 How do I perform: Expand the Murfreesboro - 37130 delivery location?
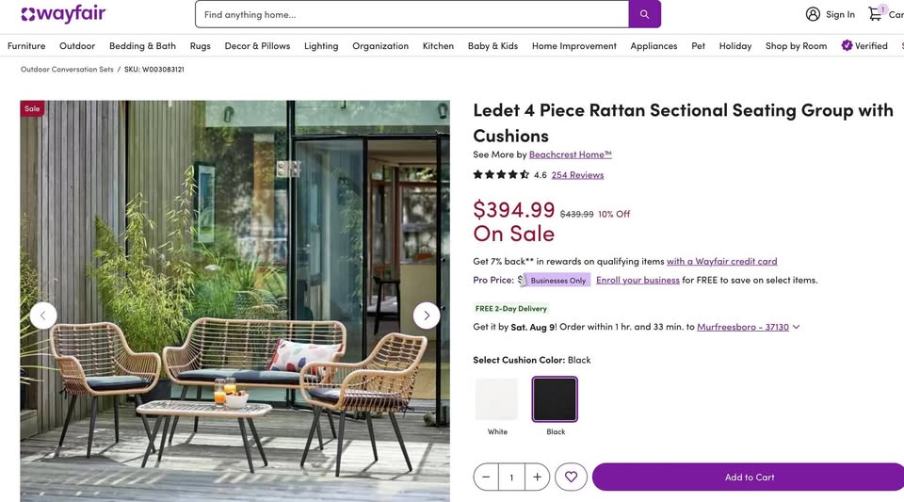click(748, 327)
